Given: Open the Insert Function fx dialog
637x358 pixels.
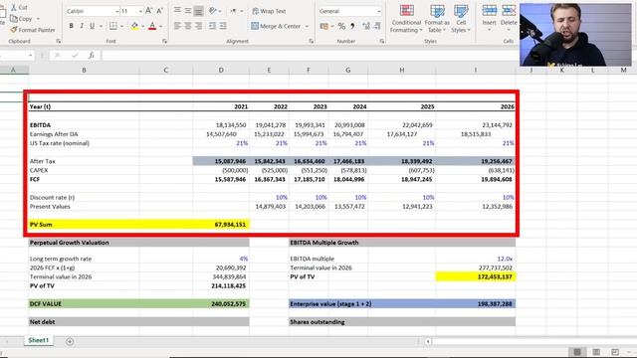Looking at the screenshot, I should click(92, 56).
